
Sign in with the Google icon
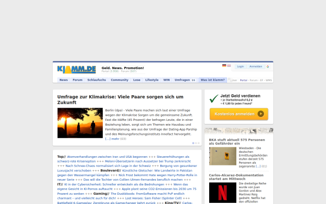click(268, 66)
